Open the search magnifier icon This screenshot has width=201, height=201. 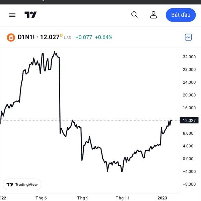click(134, 14)
